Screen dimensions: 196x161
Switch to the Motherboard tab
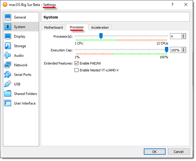(53, 27)
